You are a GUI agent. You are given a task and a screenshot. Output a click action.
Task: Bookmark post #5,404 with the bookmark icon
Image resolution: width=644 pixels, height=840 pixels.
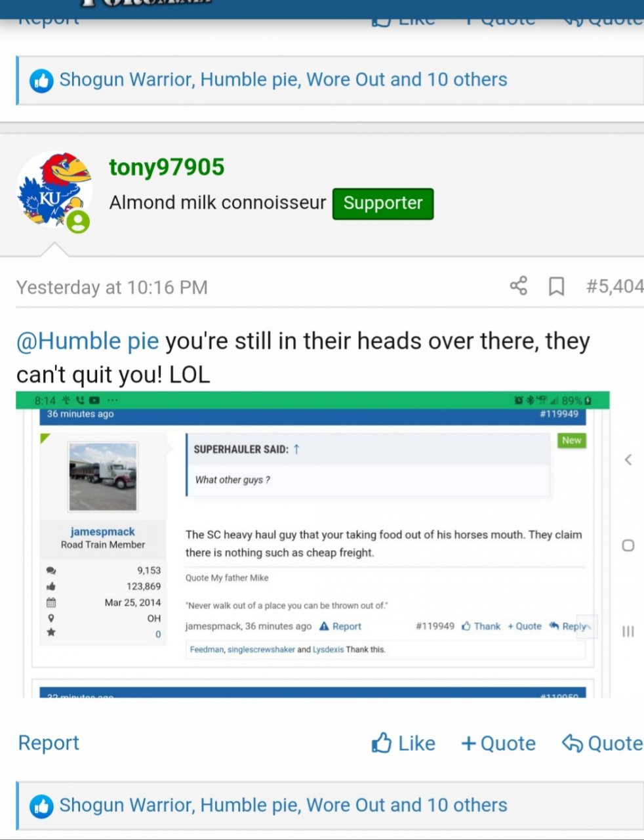coord(556,286)
